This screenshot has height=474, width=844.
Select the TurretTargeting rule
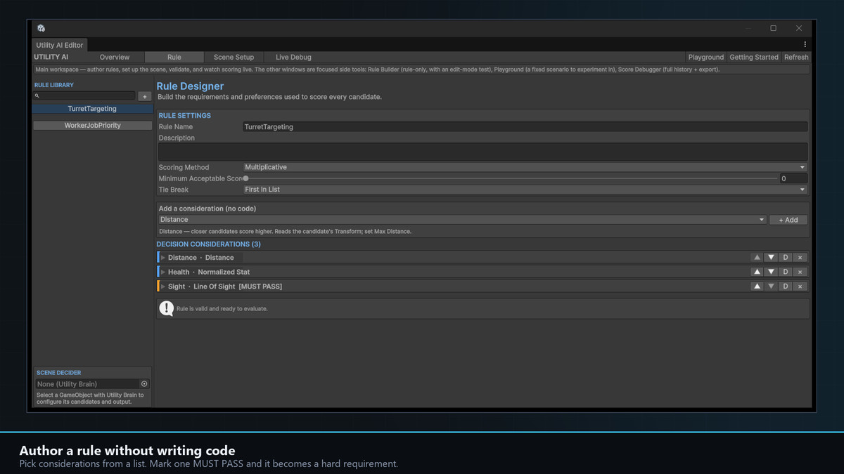pos(92,109)
